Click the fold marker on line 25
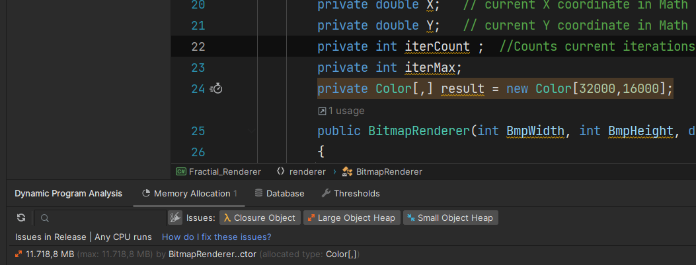 tap(251, 131)
